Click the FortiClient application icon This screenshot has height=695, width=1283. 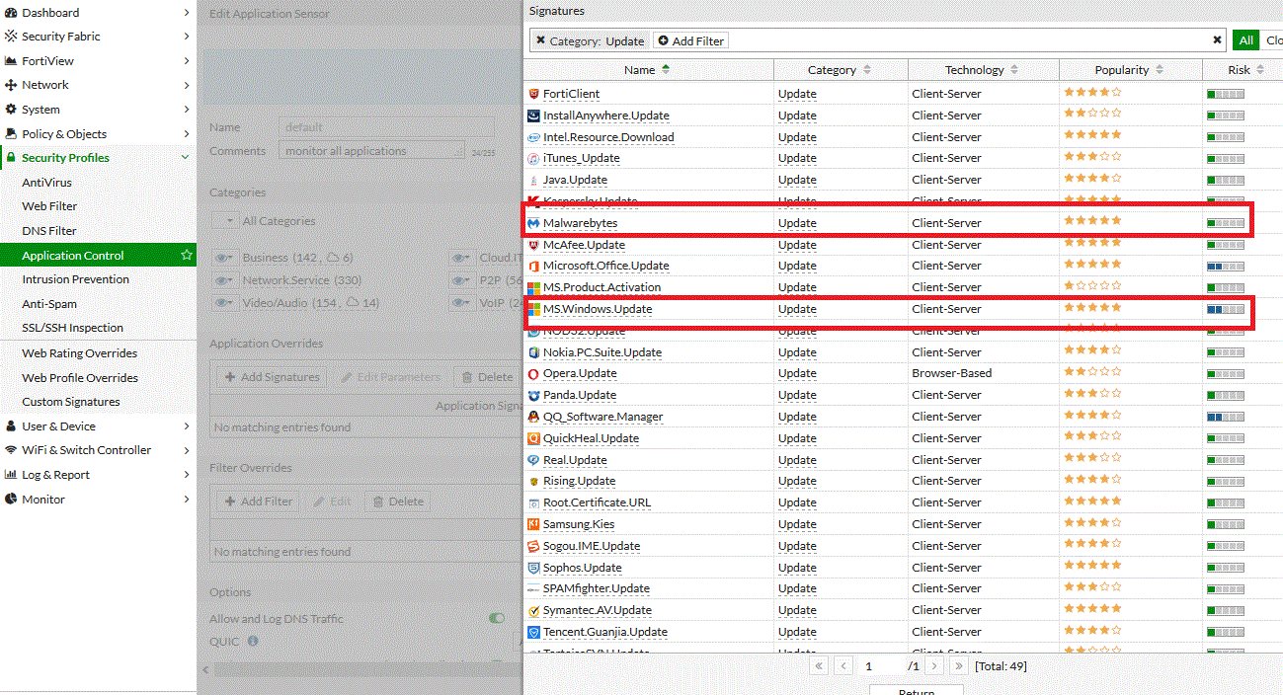click(x=533, y=94)
